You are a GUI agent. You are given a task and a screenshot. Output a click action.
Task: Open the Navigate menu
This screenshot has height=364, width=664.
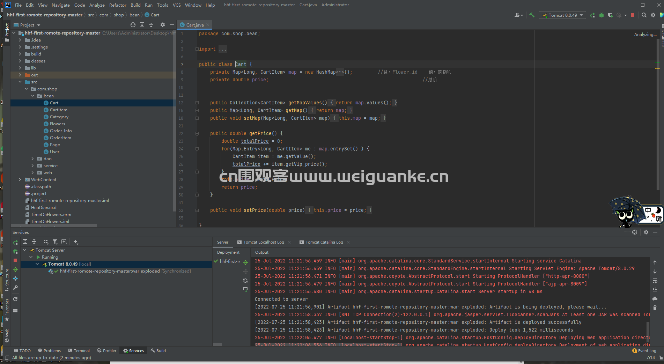(61, 5)
